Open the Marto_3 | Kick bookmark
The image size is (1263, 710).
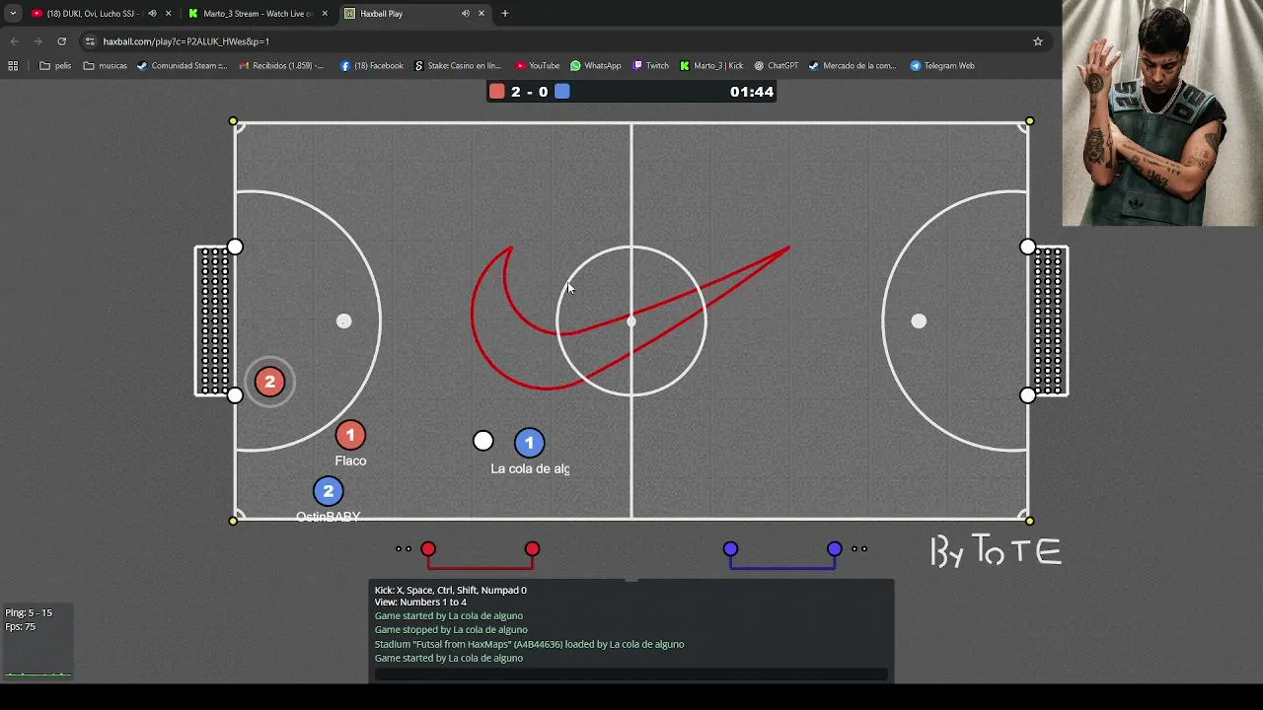[x=711, y=66]
